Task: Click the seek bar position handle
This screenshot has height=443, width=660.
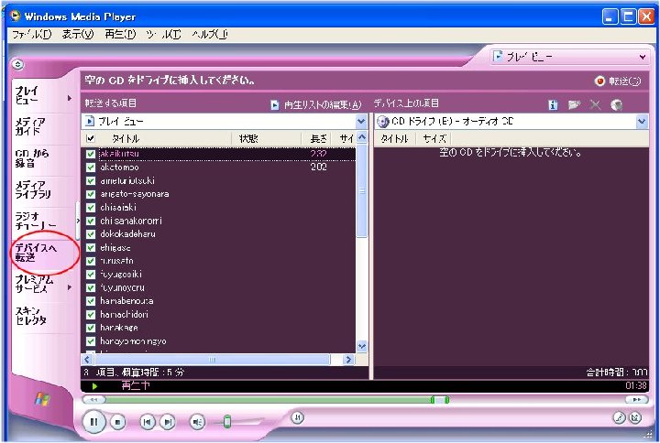Action: click(439, 399)
